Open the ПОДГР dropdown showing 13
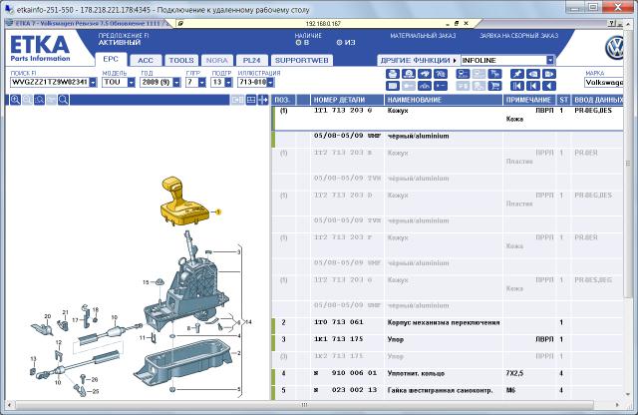Image resolution: width=638 pixels, height=415 pixels. pyautogui.click(x=228, y=82)
